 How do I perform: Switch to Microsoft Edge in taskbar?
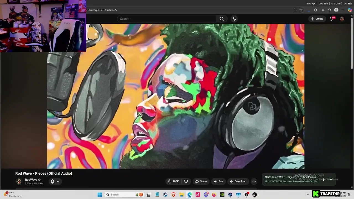tap(190, 195)
